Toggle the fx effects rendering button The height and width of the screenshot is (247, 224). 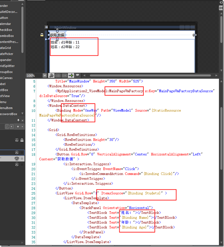pos(51,76)
